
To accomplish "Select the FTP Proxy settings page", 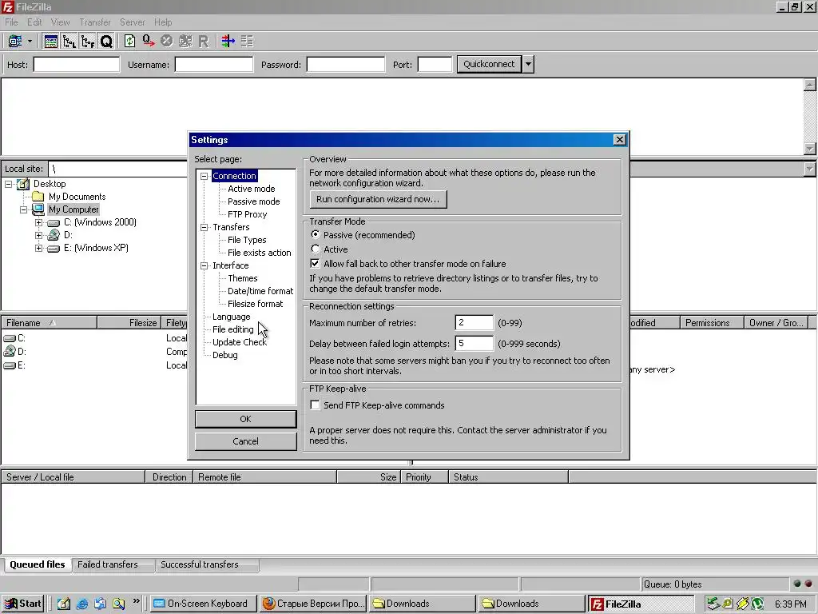I will (x=248, y=214).
